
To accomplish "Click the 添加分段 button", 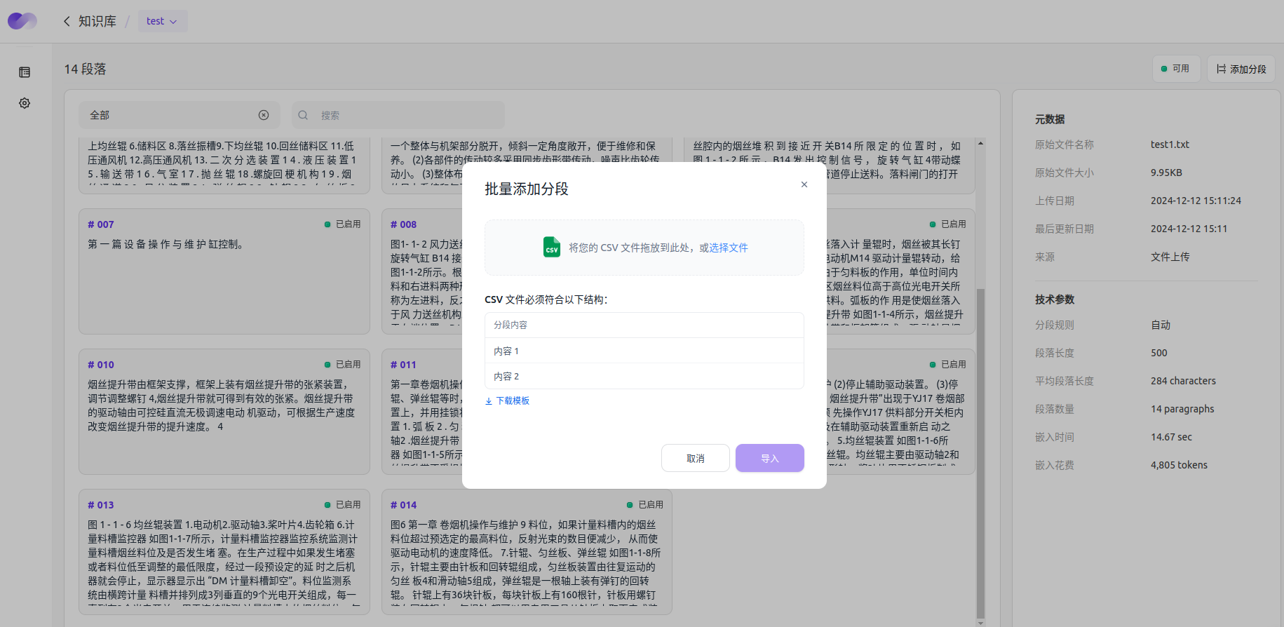I will point(1241,69).
